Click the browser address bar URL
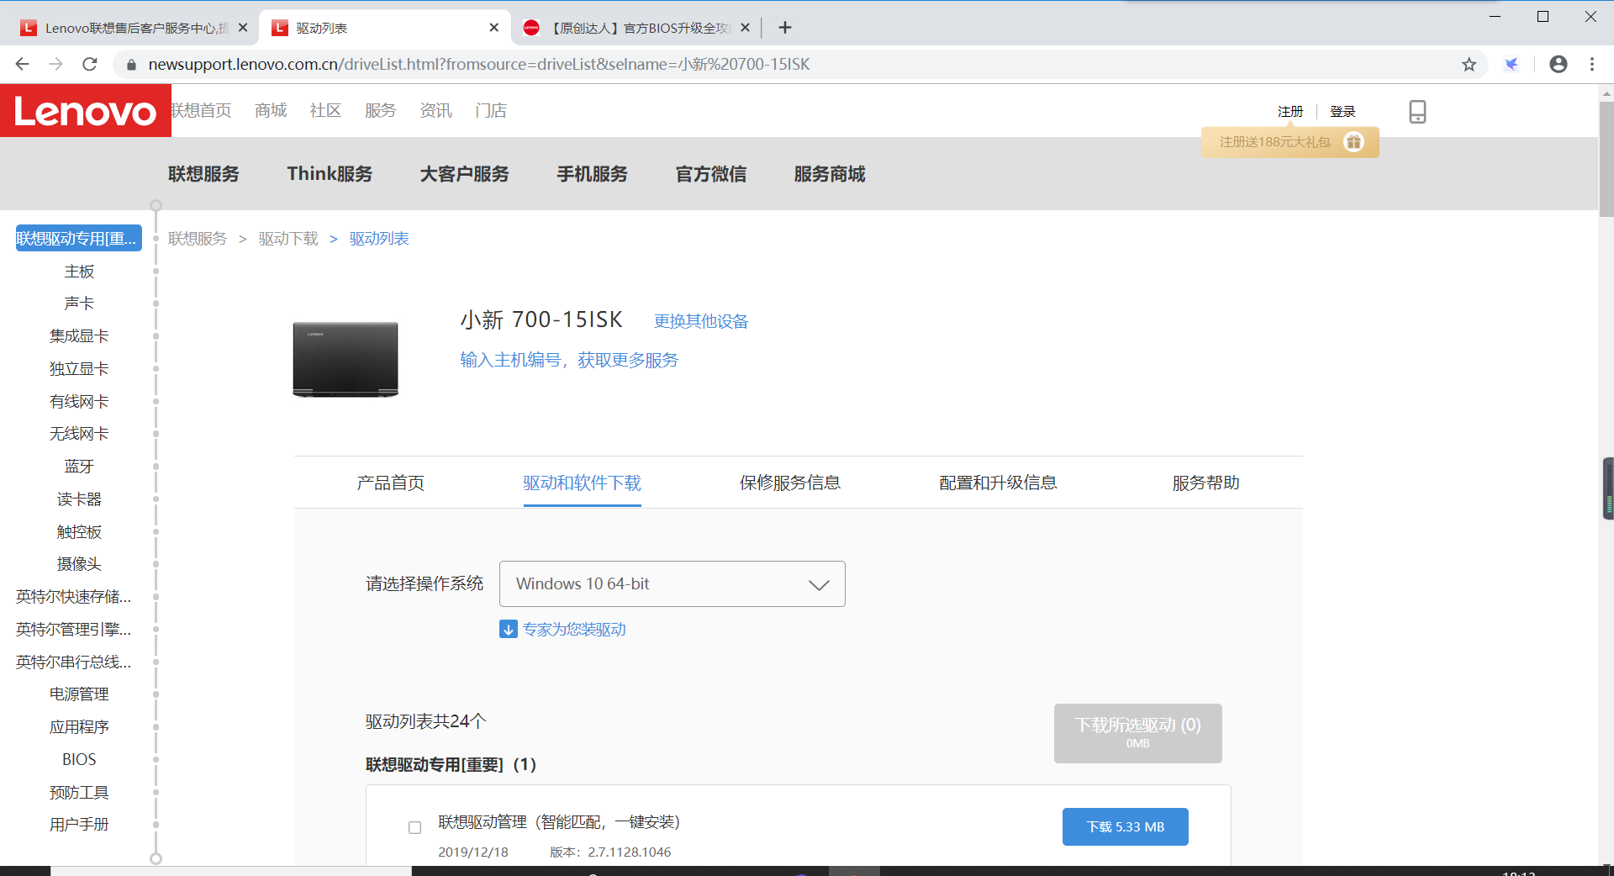 click(x=479, y=65)
